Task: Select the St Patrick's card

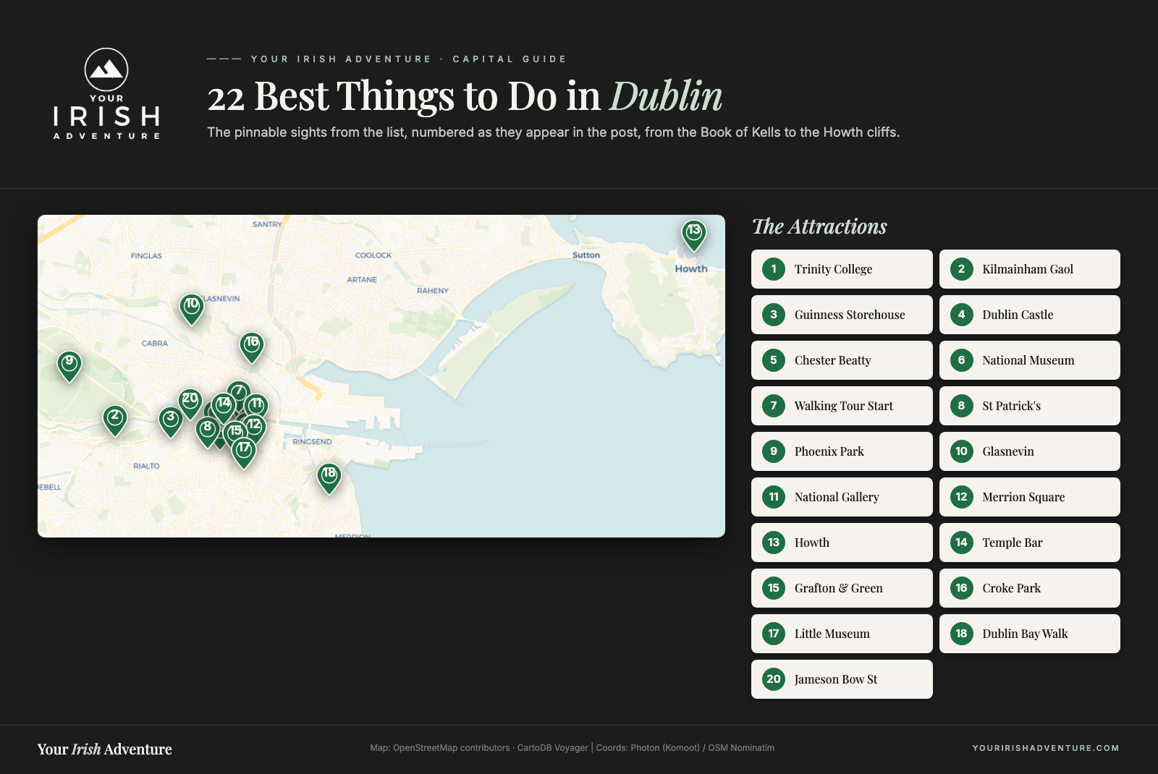Action: (1030, 406)
